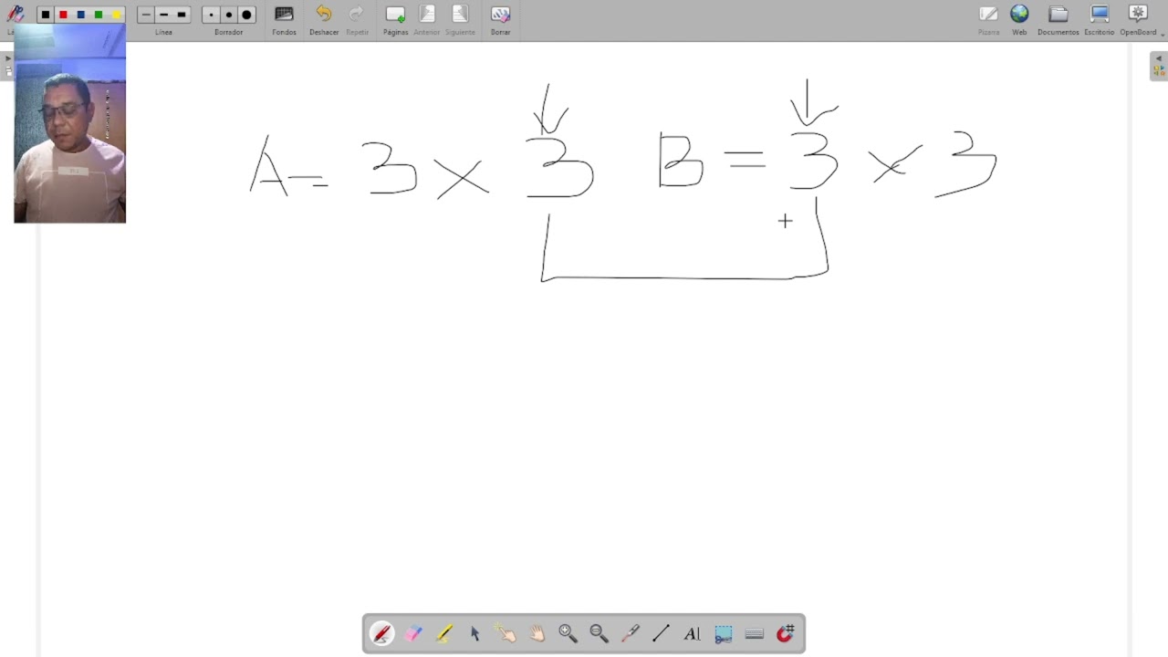Pick the Interact with items finger tool
The width and height of the screenshot is (1168, 657).
pos(506,633)
